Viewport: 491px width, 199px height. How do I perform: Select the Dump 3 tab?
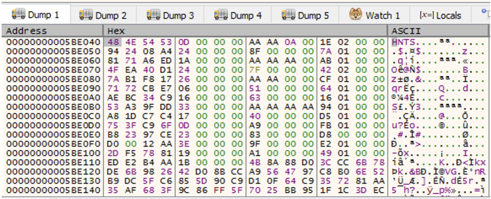[170, 16]
